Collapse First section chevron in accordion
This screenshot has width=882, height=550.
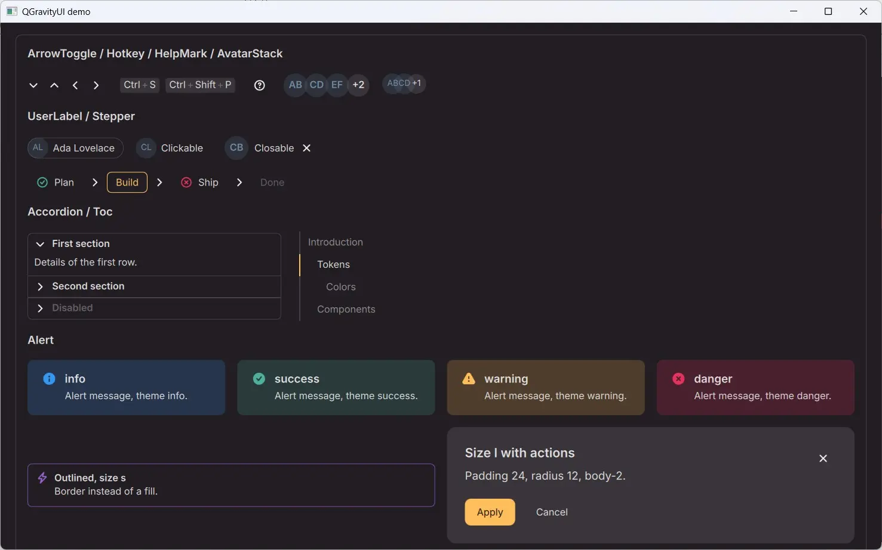click(x=40, y=244)
